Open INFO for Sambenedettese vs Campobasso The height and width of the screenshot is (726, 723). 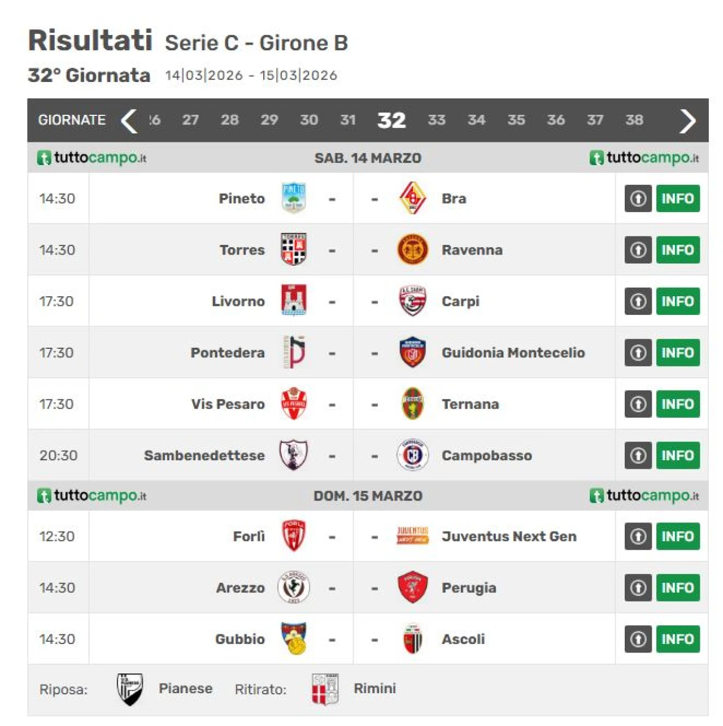tap(678, 455)
